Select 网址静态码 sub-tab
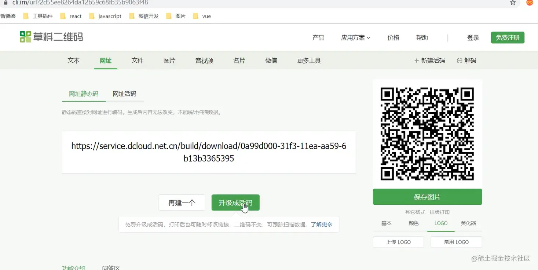 point(84,94)
